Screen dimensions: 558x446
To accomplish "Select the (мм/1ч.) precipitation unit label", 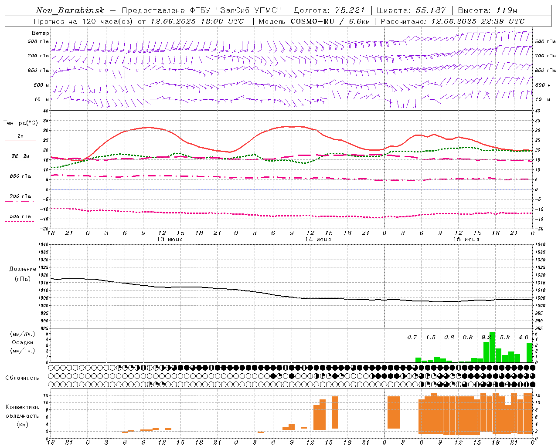I will (22, 351).
